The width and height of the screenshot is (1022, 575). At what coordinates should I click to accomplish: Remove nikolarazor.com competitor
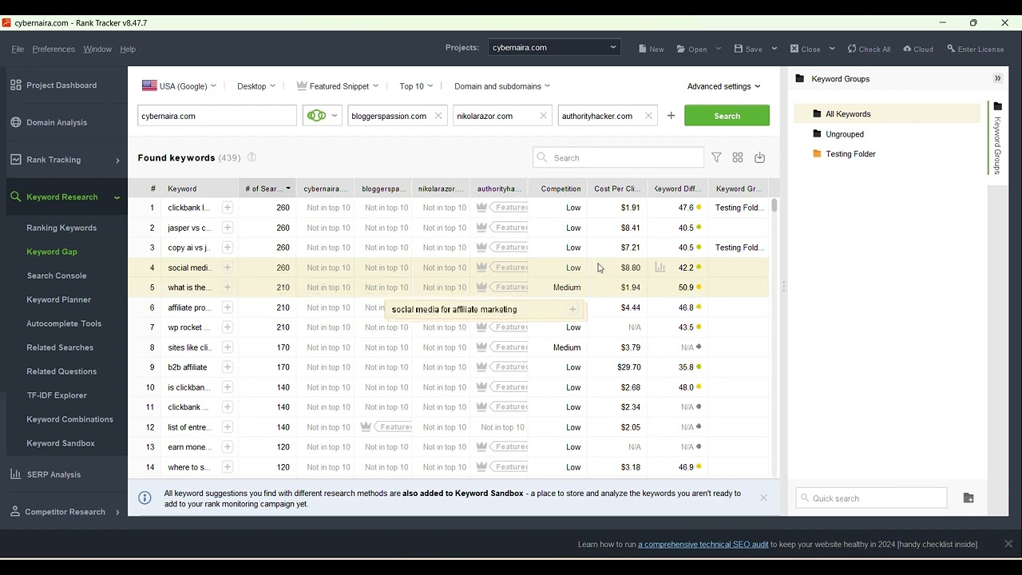coord(544,116)
